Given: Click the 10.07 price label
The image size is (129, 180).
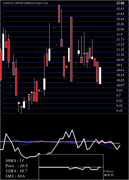Looking at the screenshot, I should 120,85.
